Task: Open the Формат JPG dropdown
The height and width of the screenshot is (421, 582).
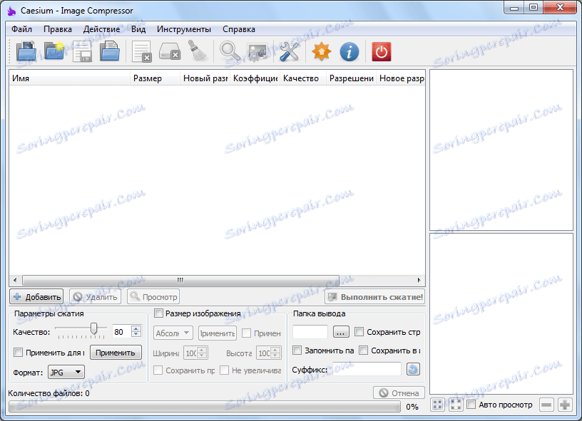Action: tap(66, 372)
